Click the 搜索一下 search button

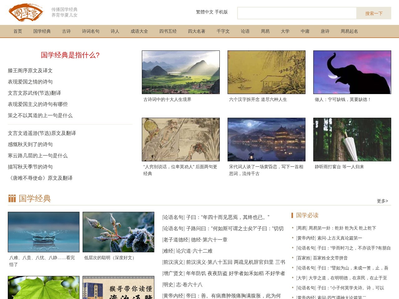373,14
